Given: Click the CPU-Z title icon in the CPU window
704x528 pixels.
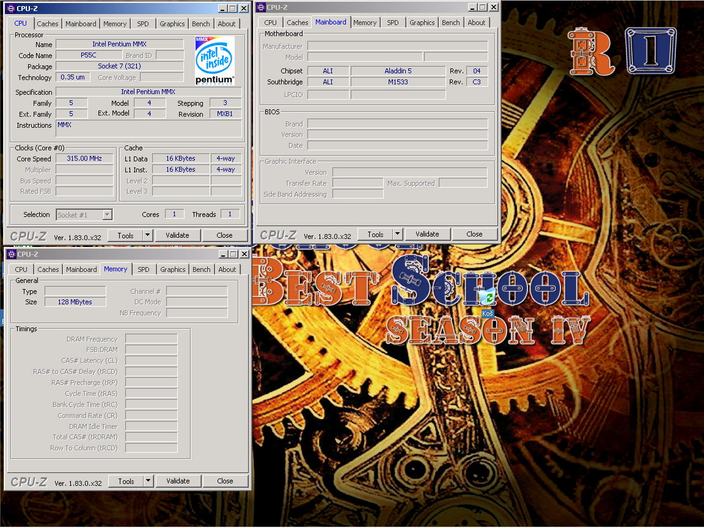Looking at the screenshot, I should 12,8.
